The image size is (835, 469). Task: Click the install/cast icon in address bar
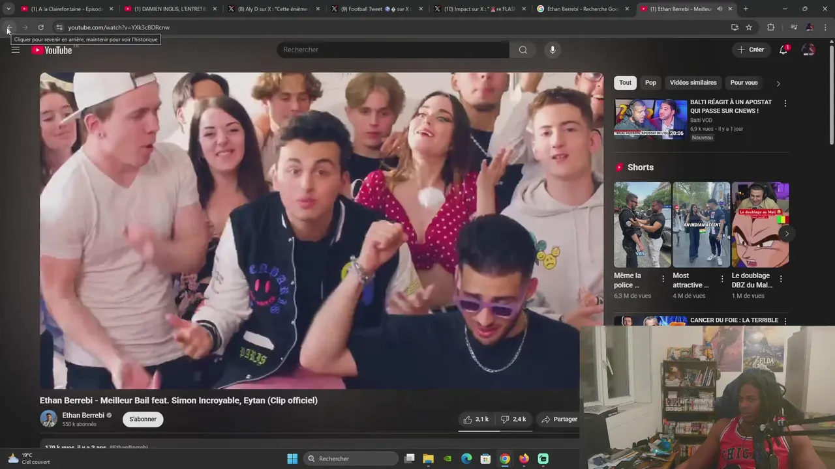[735, 27]
